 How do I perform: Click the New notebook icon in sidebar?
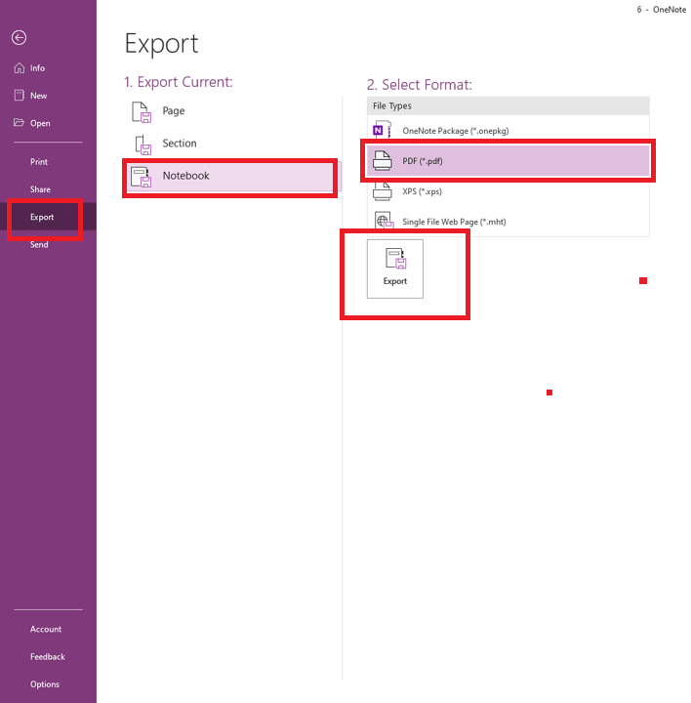click(x=20, y=95)
